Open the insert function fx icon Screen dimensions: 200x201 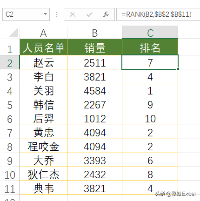point(106,14)
